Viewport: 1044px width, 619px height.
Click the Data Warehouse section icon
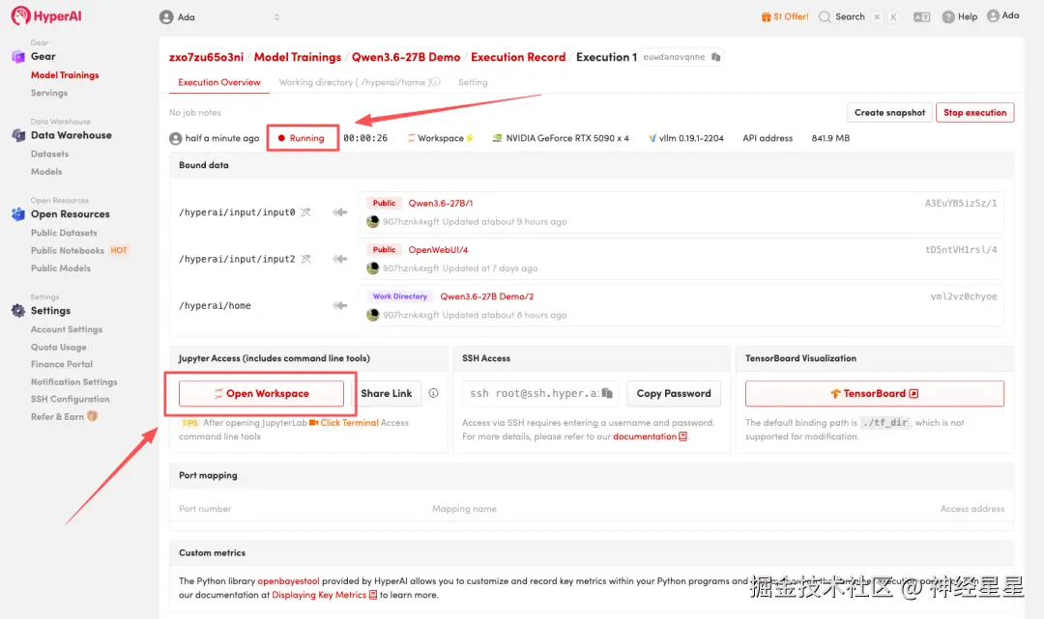18,135
